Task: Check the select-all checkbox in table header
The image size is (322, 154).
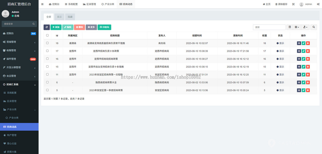Action: pos(47,35)
